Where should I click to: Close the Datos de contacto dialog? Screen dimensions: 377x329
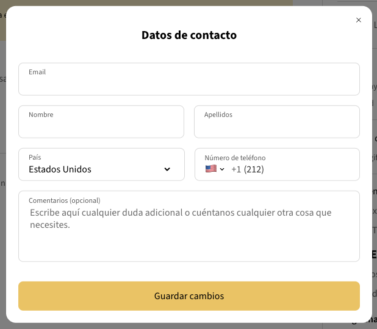click(359, 20)
